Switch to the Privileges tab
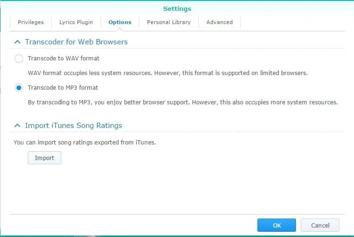 pyautogui.click(x=31, y=22)
